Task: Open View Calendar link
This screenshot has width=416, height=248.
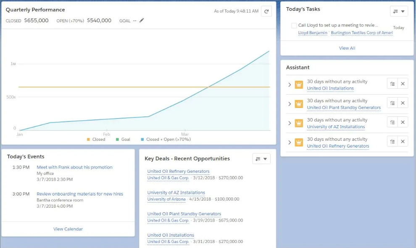Action: (x=68, y=229)
